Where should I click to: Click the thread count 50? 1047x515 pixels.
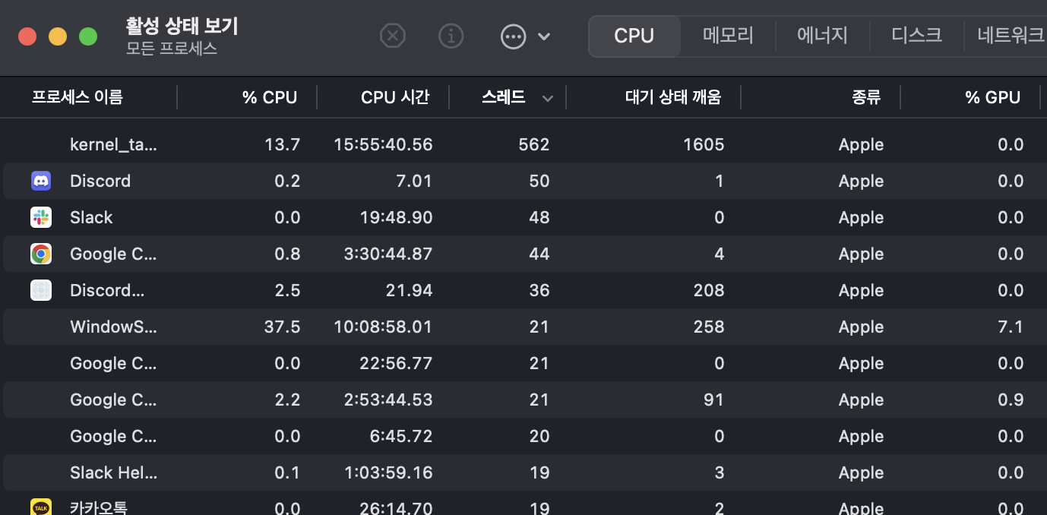[x=539, y=181]
